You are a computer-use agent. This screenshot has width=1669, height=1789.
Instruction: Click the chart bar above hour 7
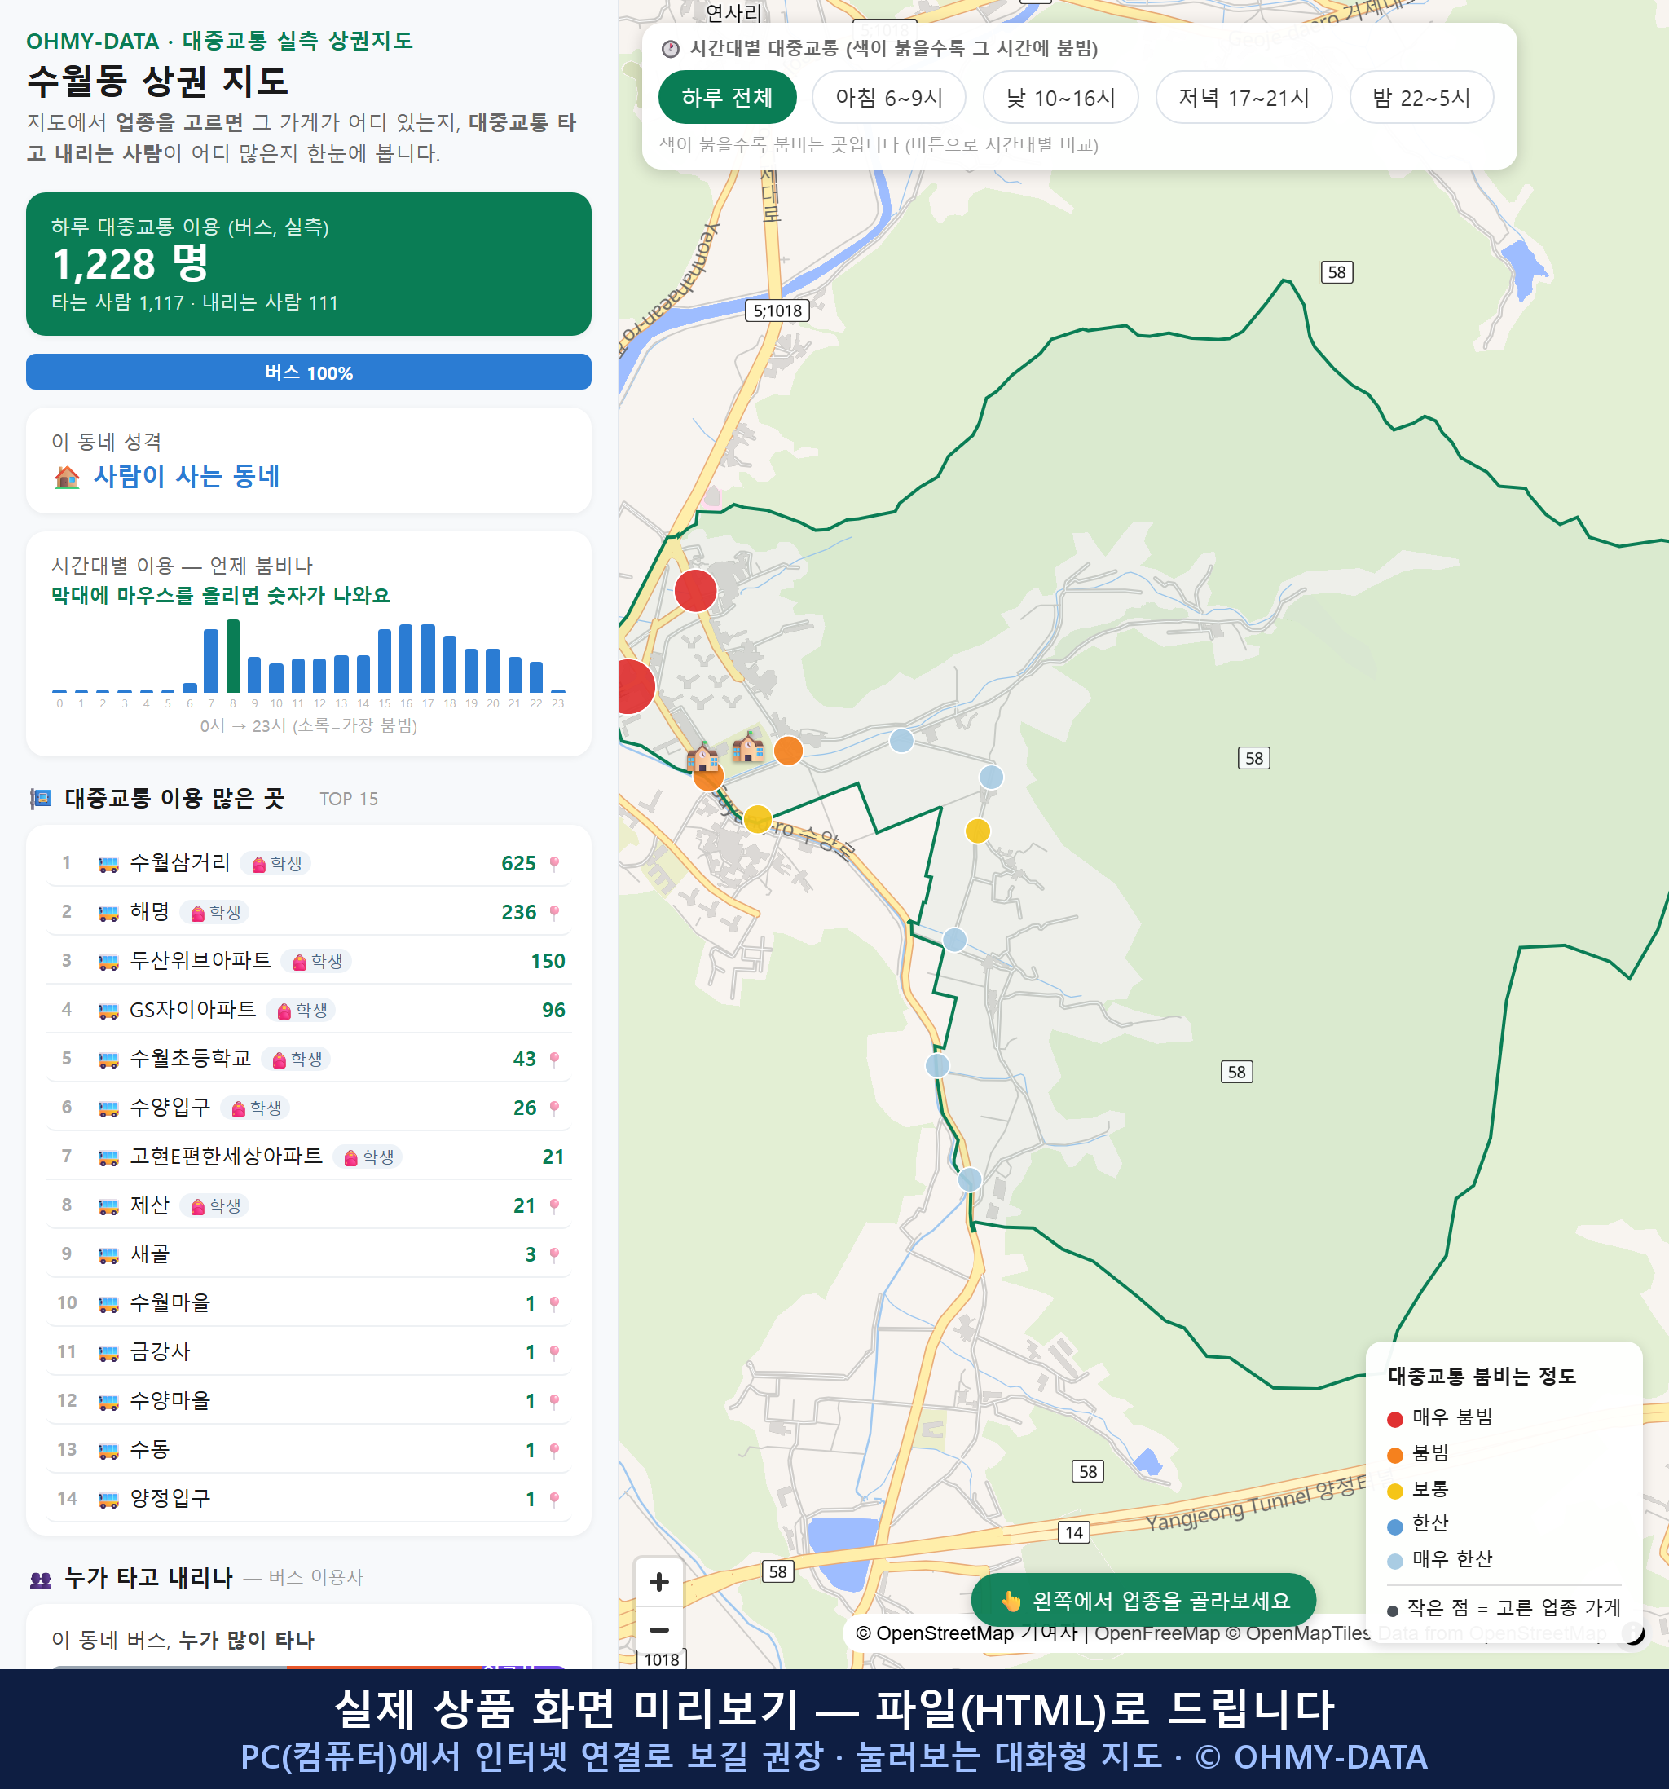(211, 659)
